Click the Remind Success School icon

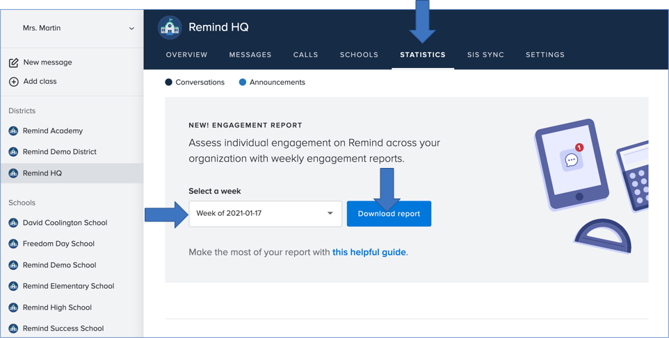[x=13, y=328]
